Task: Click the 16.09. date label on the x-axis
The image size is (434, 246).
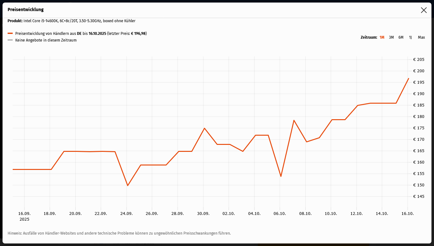Action: [x=24, y=214]
